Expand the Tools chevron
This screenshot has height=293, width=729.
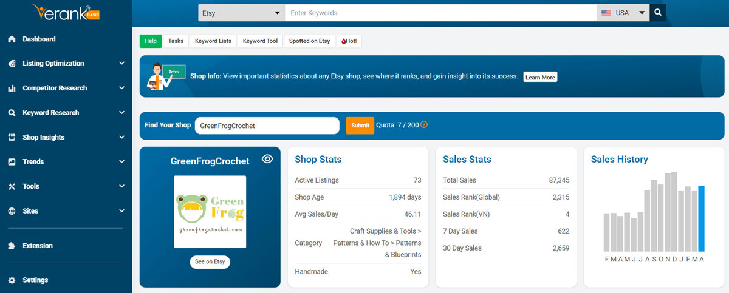122,186
